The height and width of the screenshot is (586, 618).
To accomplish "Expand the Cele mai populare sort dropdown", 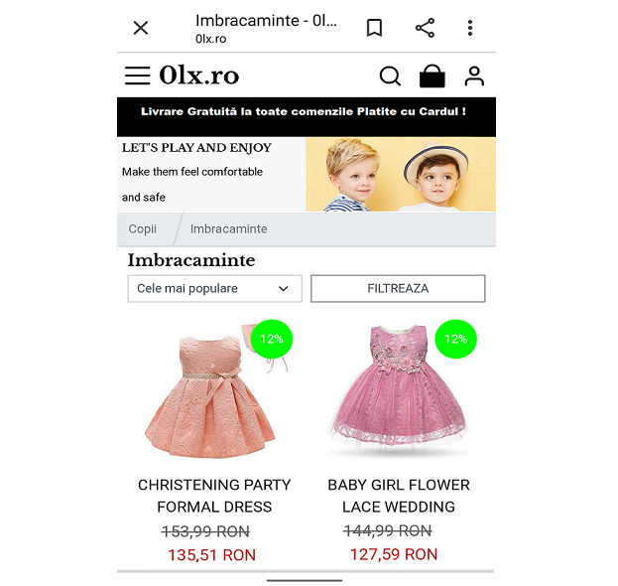I will (215, 288).
